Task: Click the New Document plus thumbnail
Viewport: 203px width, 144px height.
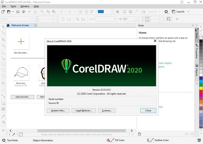Action: click(x=21, y=42)
